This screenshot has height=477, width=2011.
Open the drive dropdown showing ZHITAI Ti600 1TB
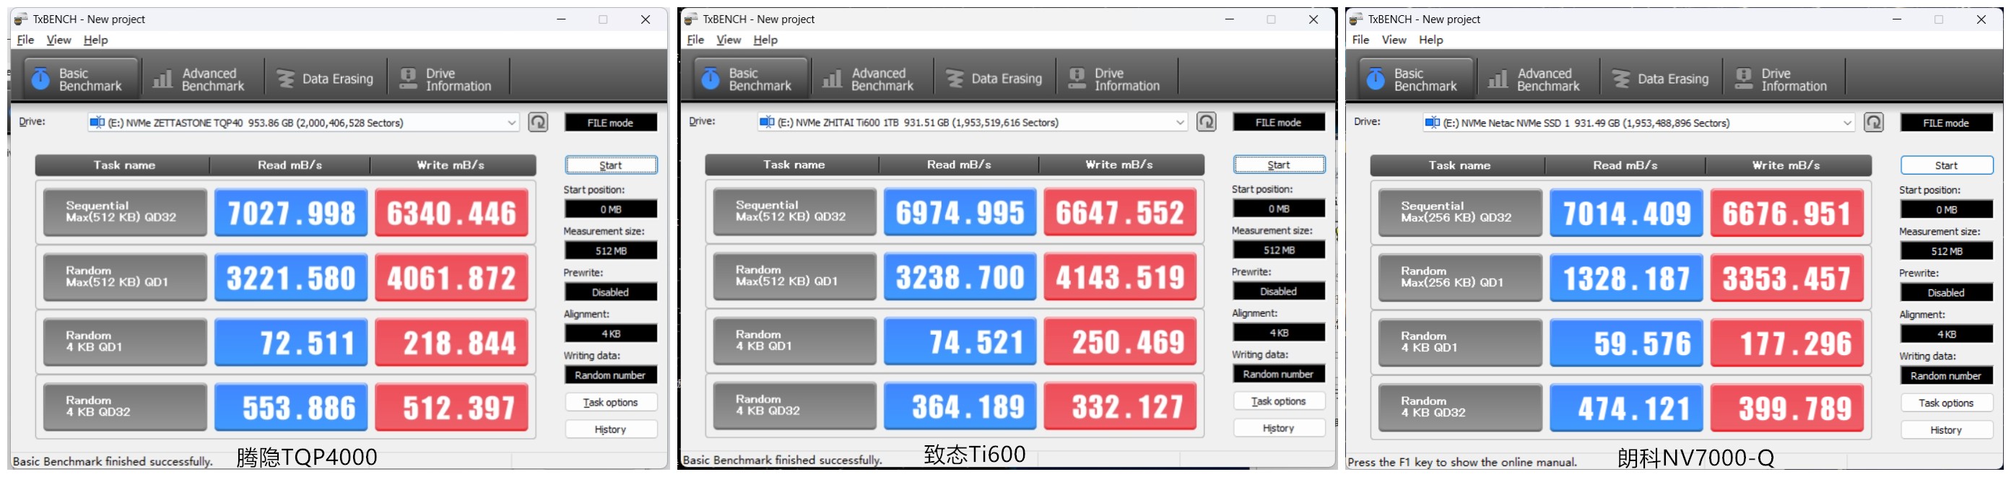point(972,122)
